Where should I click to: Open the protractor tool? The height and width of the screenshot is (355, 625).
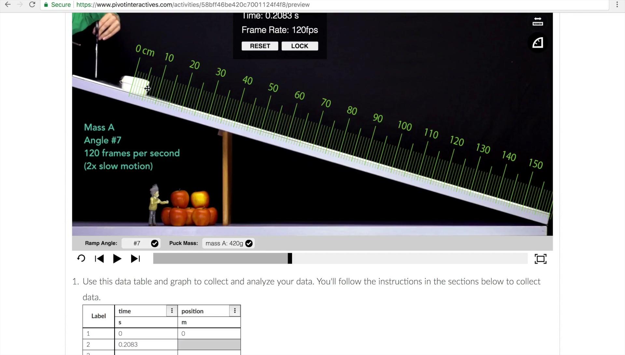(537, 43)
